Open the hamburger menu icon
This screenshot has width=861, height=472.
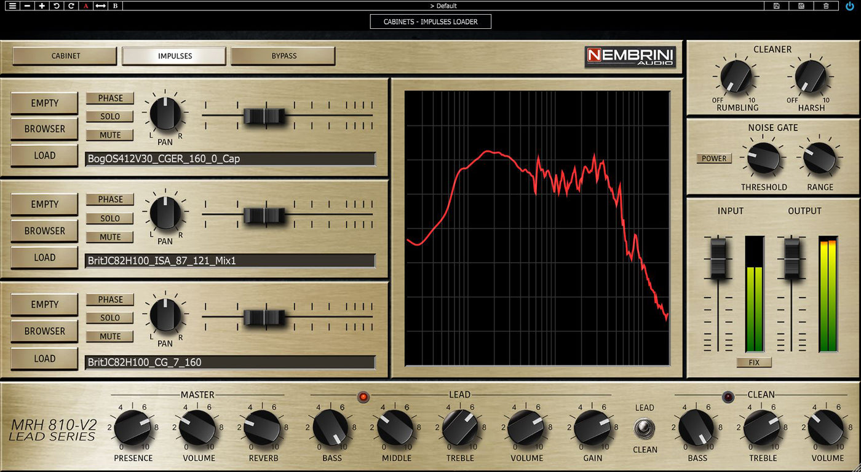coord(12,6)
